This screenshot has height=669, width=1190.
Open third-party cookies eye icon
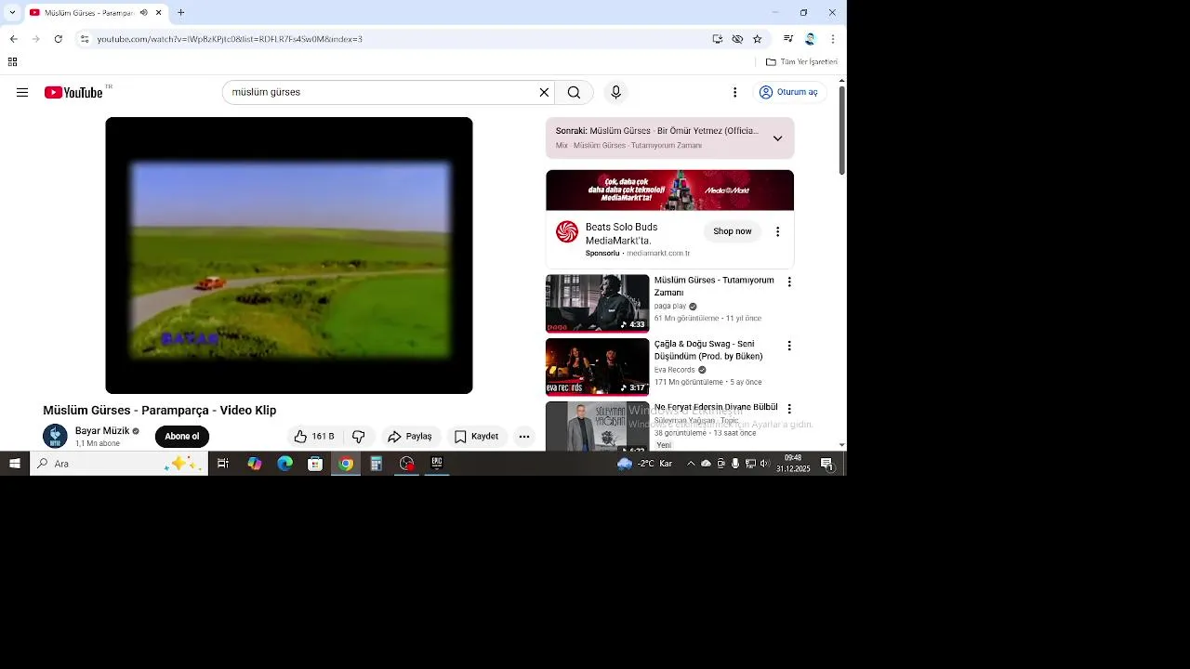pos(737,39)
